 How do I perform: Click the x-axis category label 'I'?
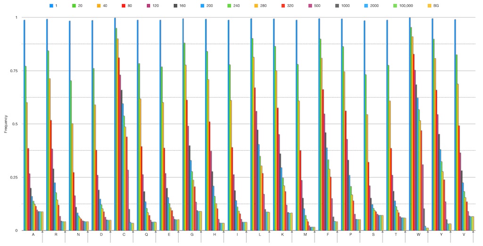[x=237, y=235]
